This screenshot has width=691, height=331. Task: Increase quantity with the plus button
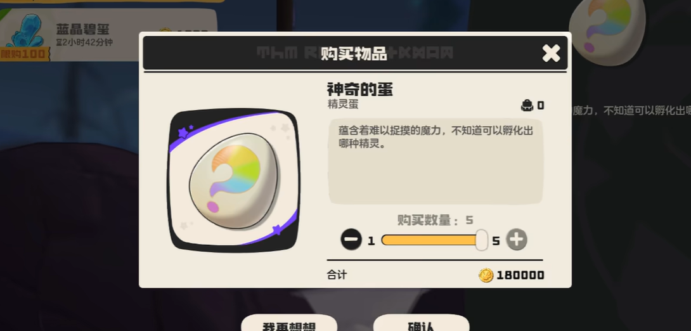[x=517, y=240]
